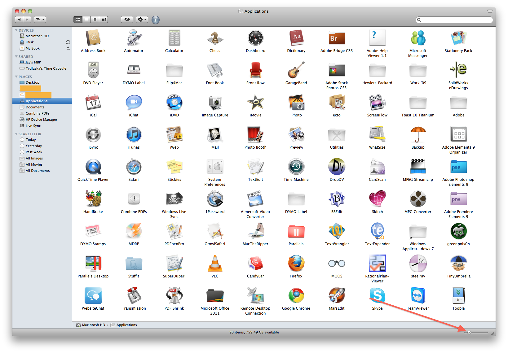Select the Chess application icon
Viewport: 508px width, 353px height.
click(x=215, y=38)
